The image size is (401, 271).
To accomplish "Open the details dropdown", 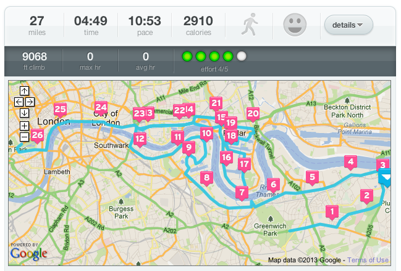I will click(348, 25).
